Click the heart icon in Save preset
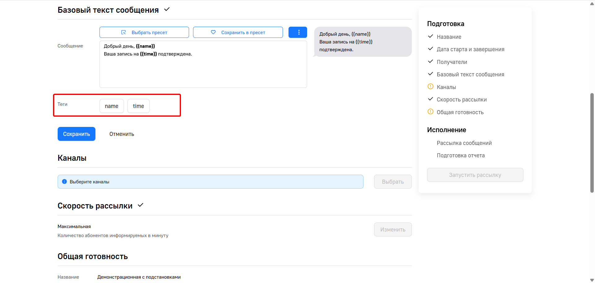 click(213, 32)
